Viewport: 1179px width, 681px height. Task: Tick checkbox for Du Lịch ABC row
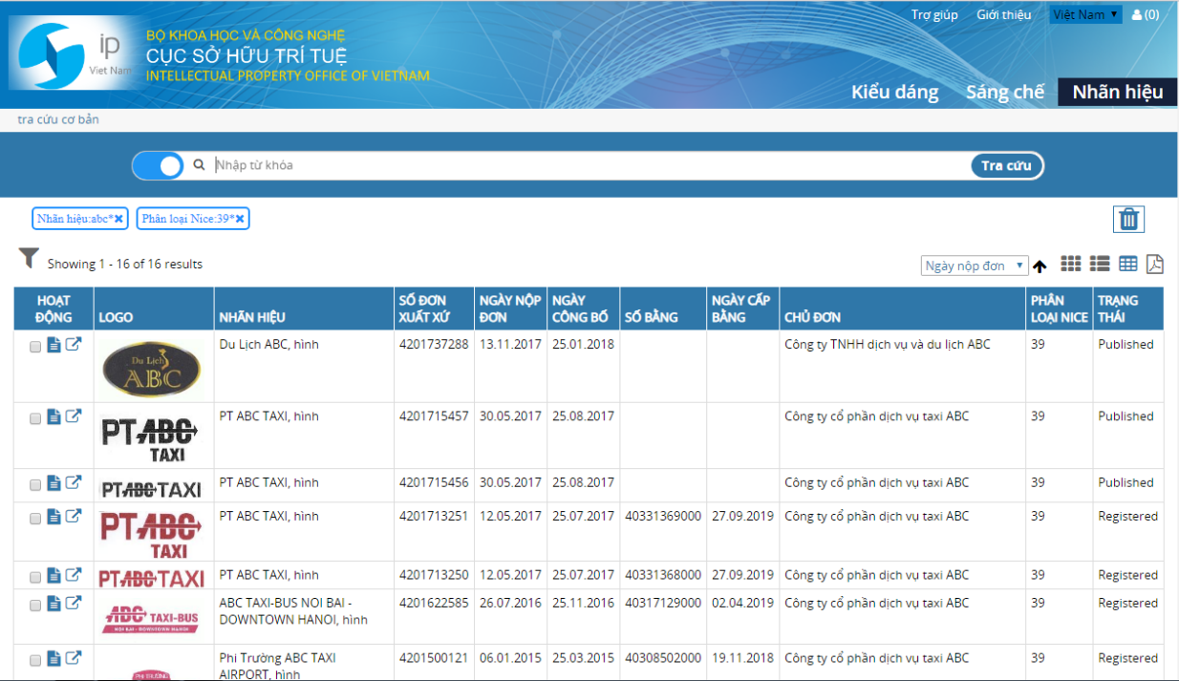coord(35,347)
